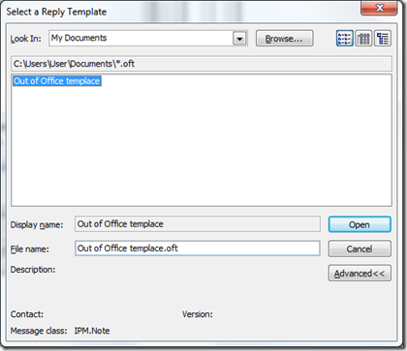Select the Out of Office templace file
407x351 pixels.
pyautogui.click(x=57, y=81)
